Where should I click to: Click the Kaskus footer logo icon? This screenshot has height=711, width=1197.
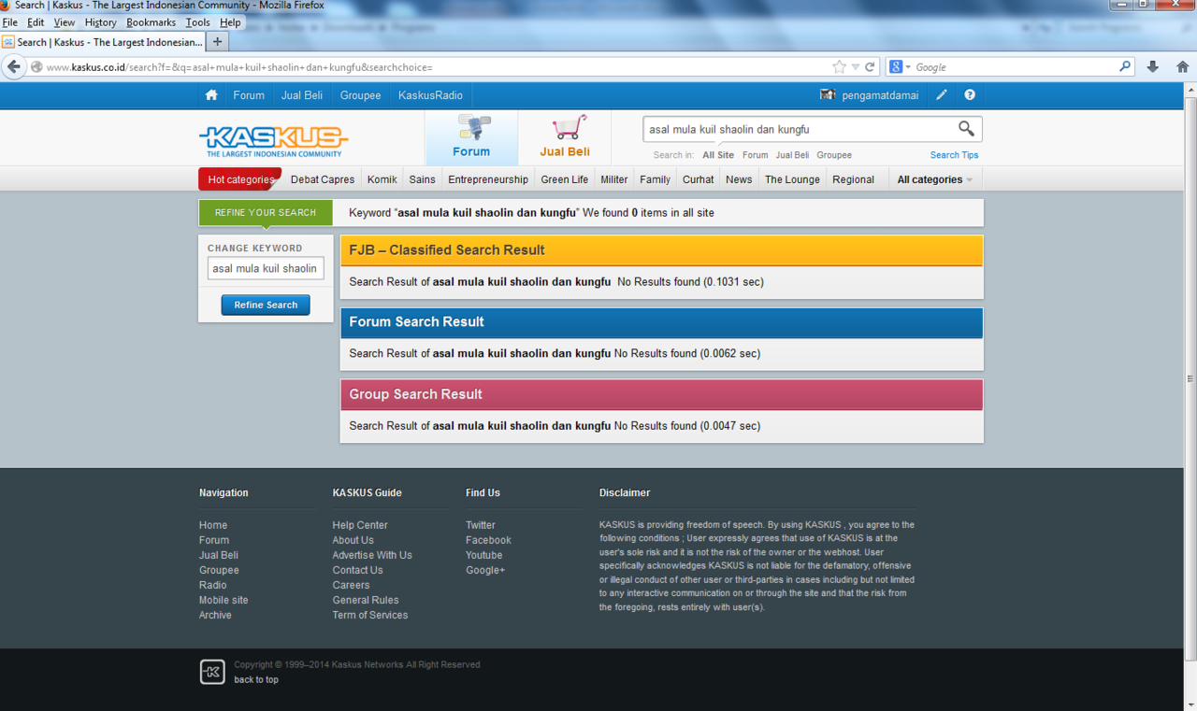point(212,672)
